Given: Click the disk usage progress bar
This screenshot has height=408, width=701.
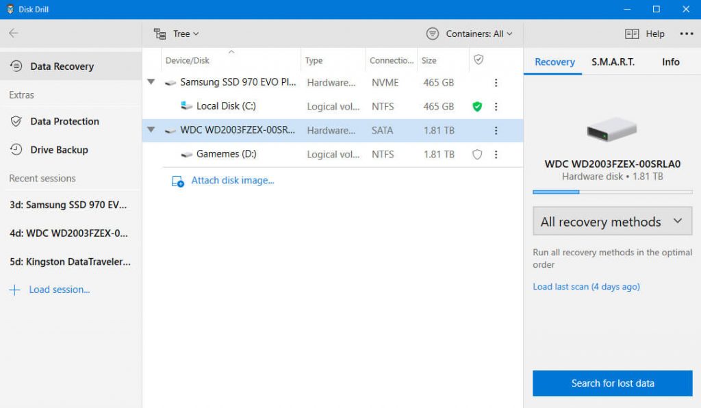Looking at the screenshot, I should (x=612, y=192).
